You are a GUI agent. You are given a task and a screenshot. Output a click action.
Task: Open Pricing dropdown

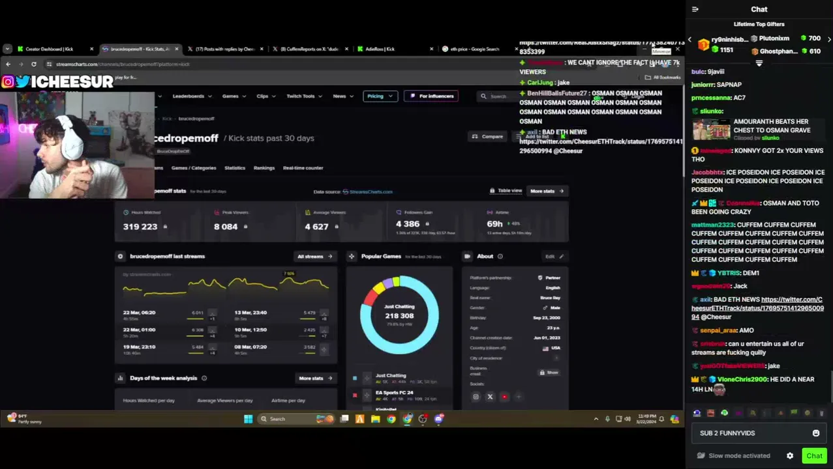tap(380, 96)
